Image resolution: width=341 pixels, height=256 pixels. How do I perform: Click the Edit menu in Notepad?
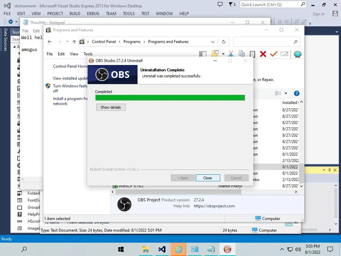36,31
